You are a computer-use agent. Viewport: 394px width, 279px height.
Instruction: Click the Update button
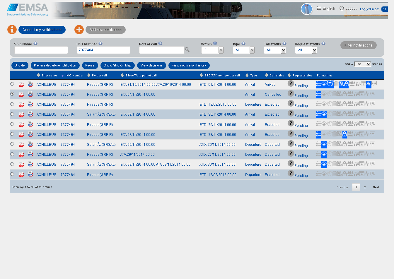(x=20, y=66)
